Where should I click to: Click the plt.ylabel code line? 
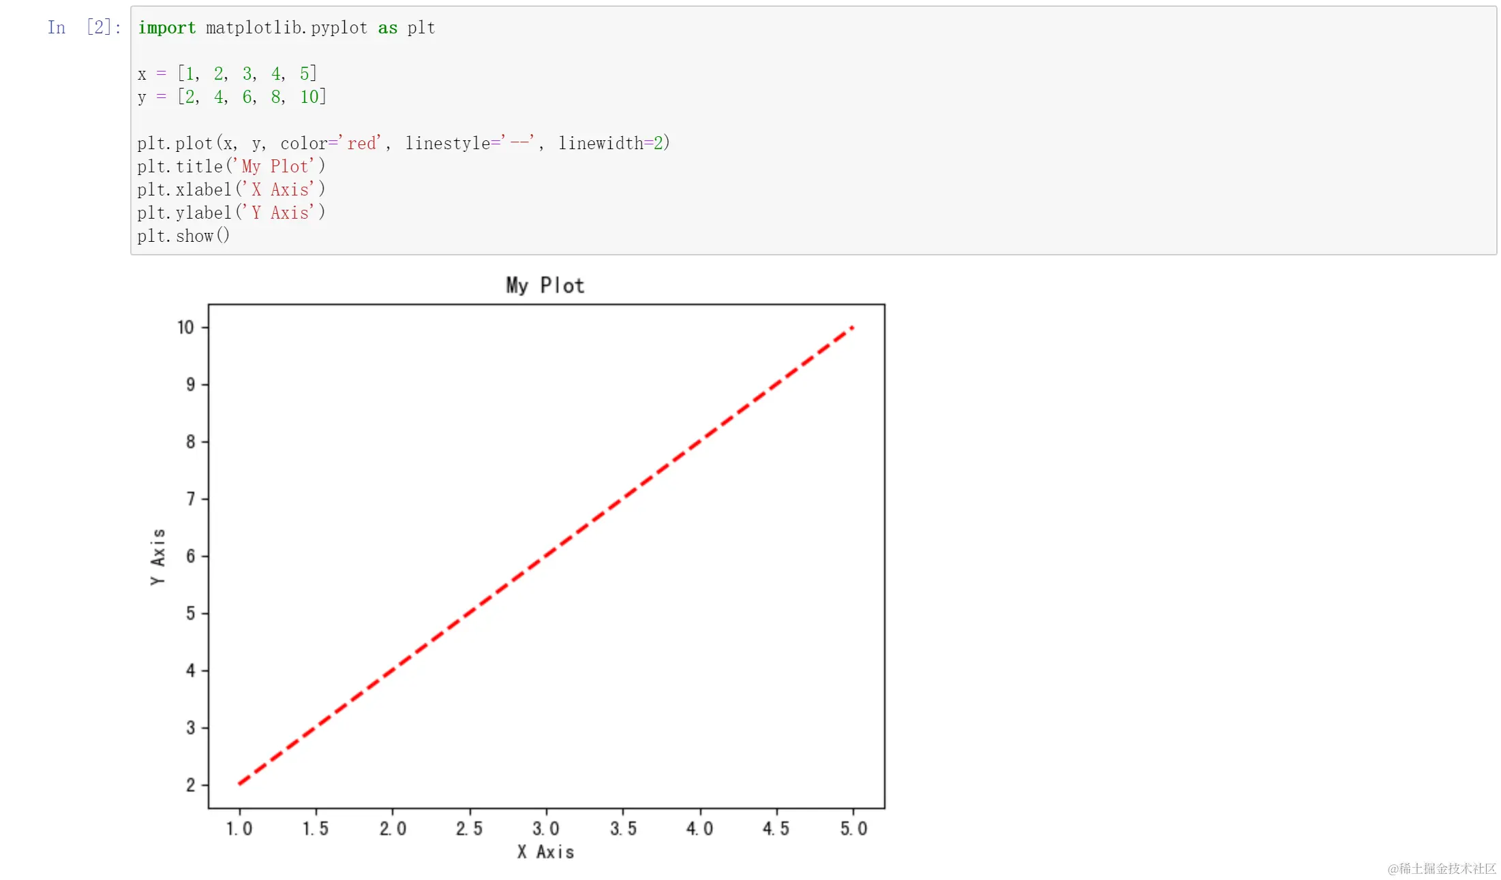231,213
